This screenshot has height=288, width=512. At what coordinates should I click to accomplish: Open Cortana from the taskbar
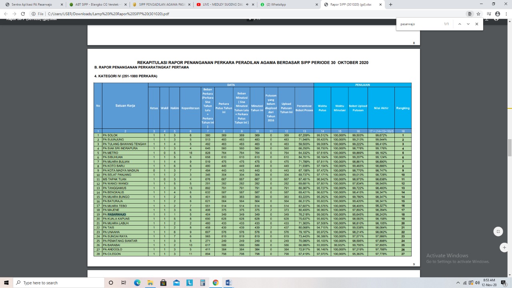(x=111, y=283)
